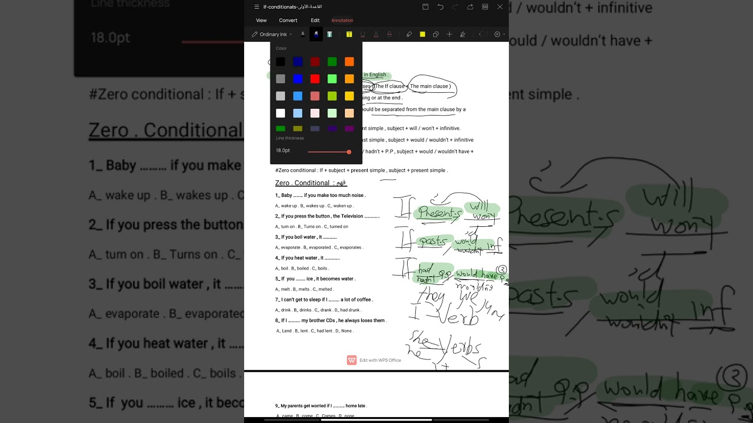This screenshot has height=423, width=753.
Task: Select the eraser tool
Action: click(x=409, y=35)
